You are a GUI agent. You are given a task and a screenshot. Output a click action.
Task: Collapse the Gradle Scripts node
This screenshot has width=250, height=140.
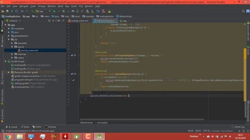click(x=5, y=61)
